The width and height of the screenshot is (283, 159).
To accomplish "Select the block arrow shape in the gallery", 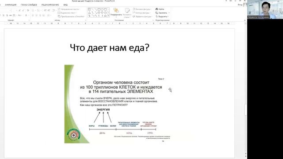I will tap(99, 13).
